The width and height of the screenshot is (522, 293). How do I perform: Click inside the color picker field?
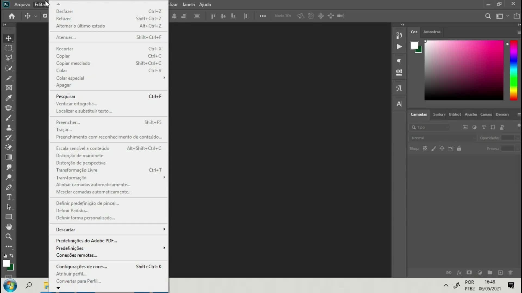[464, 70]
